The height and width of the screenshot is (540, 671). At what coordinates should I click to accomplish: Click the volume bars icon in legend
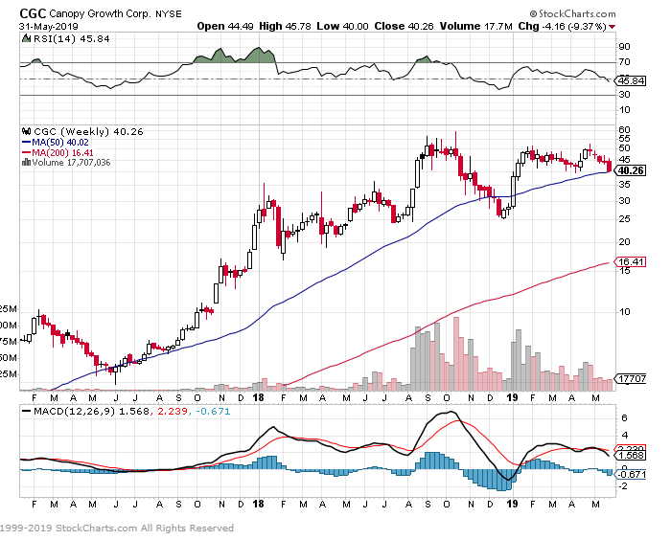(26, 162)
